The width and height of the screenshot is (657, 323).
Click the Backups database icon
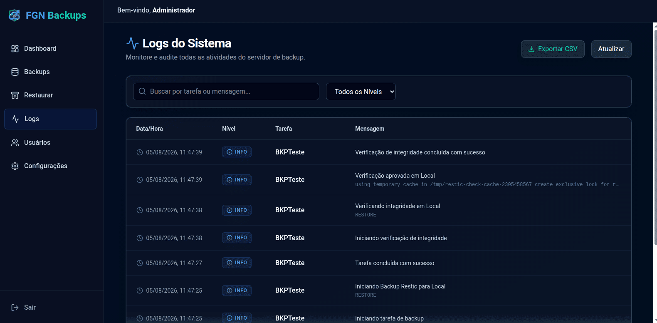tap(15, 72)
